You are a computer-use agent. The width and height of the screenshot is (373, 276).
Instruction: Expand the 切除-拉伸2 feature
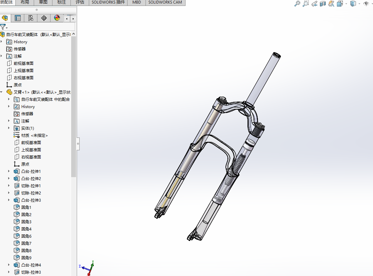click(9, 193)
